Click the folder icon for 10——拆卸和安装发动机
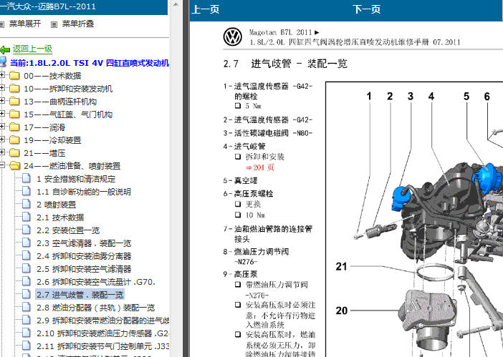Viewport: 503px width, 357px height. [14, 89]
